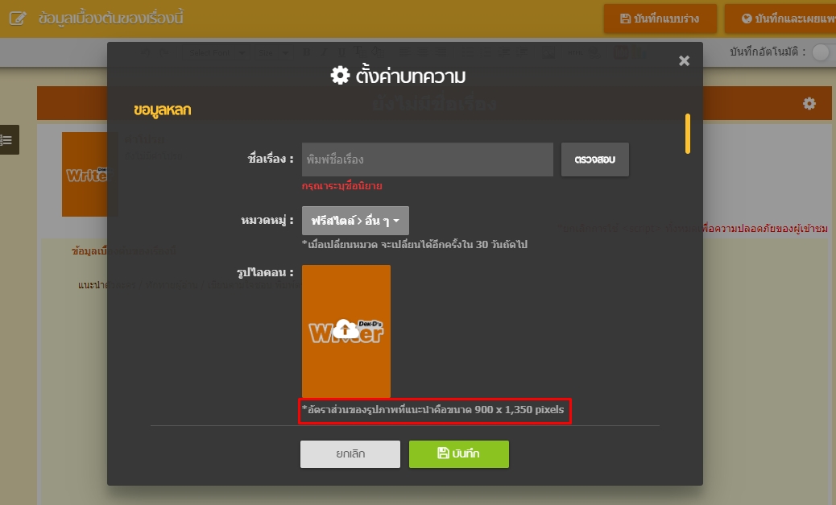836x505 pixels.
Task: Focus the ชื่อเรื่อง title input field
Action: point(427,159)
